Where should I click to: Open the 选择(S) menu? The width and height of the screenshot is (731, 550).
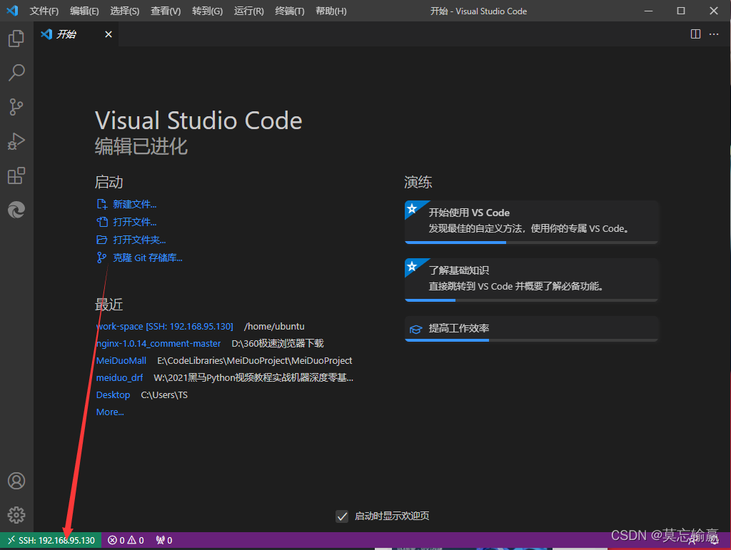124,11
